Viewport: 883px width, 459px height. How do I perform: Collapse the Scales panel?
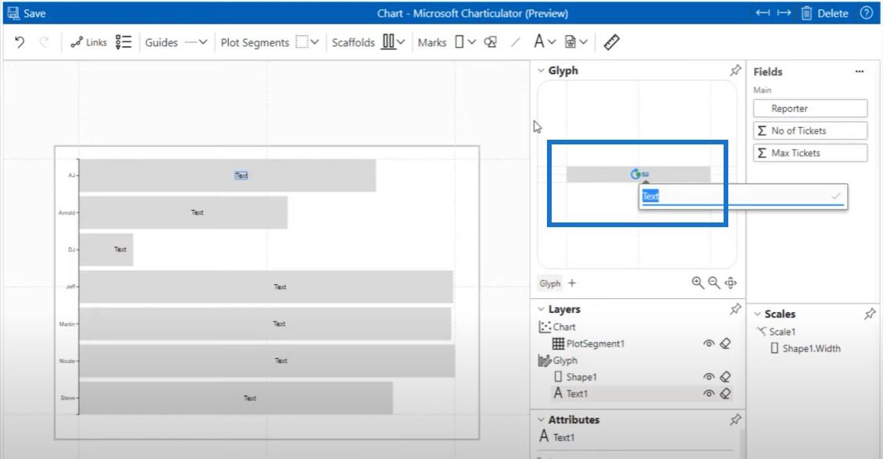coord(757,314)
